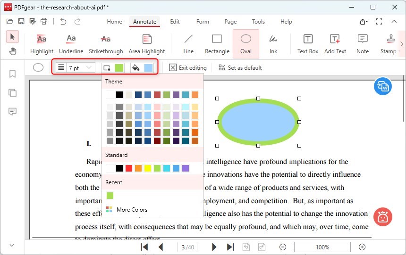Choose the Underline annotation tool
Screen dimensions: 406x255
[71, 44]
